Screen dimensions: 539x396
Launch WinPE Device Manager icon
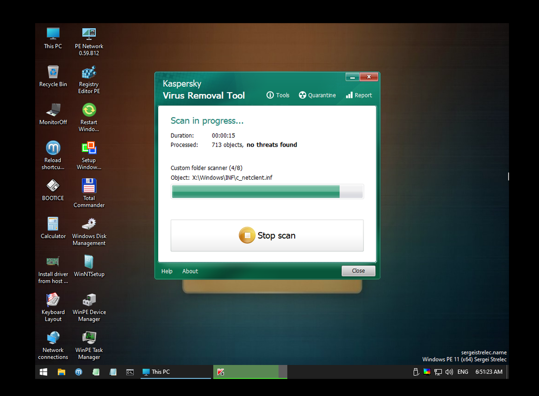click(x=89, y=307)
